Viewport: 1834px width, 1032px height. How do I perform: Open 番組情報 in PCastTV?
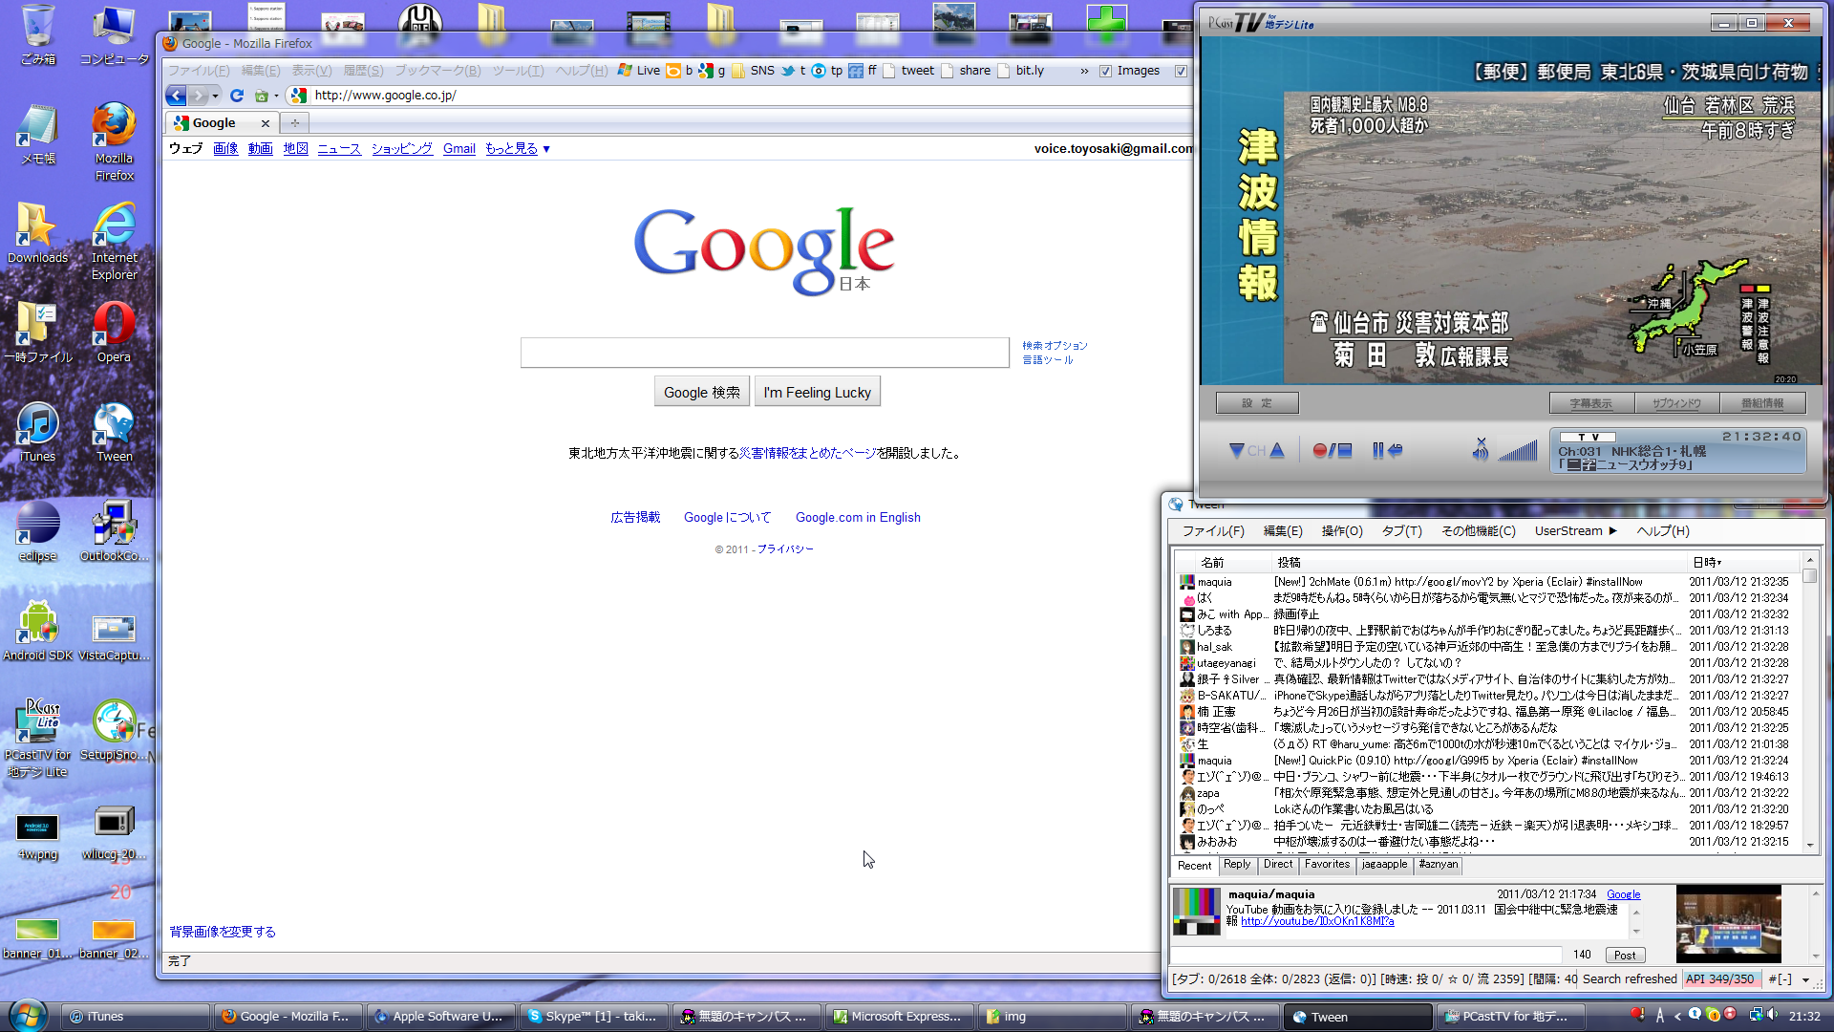(x=1762, y=403)
